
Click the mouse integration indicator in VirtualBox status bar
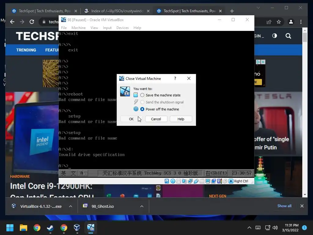225,181
